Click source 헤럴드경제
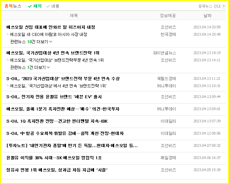Image resolution: width=229 pixels, height=184 pixels. coord(167,79)
